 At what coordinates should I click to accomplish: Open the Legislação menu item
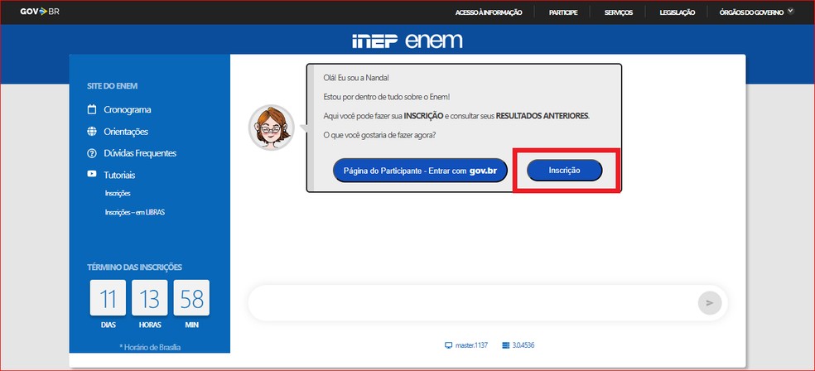click(x=678, y=12)
